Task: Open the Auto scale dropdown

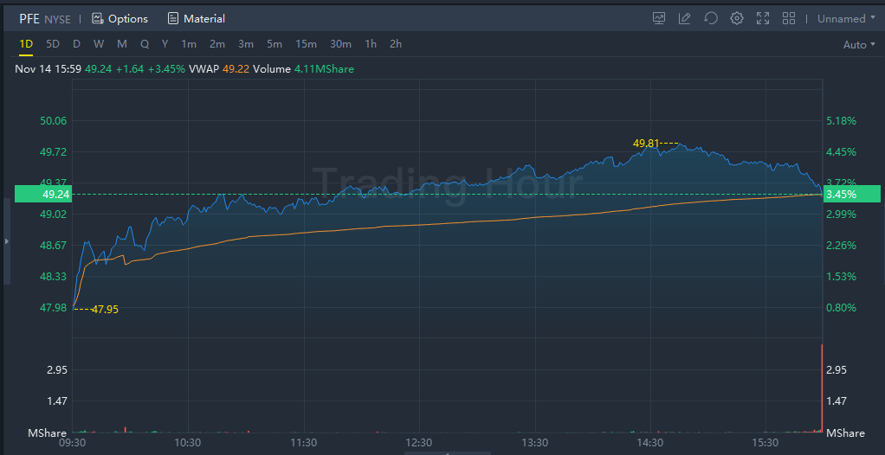Action: 859,45
